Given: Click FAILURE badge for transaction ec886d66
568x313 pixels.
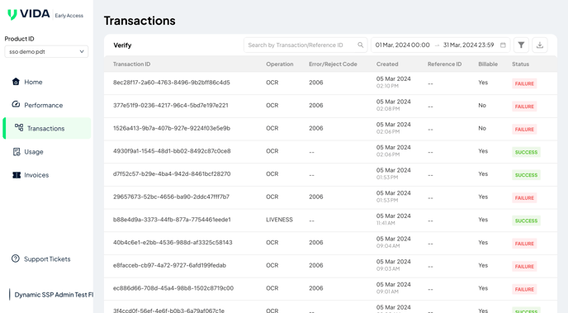Looking at the screenshot, I should click(x=524, y=289).
